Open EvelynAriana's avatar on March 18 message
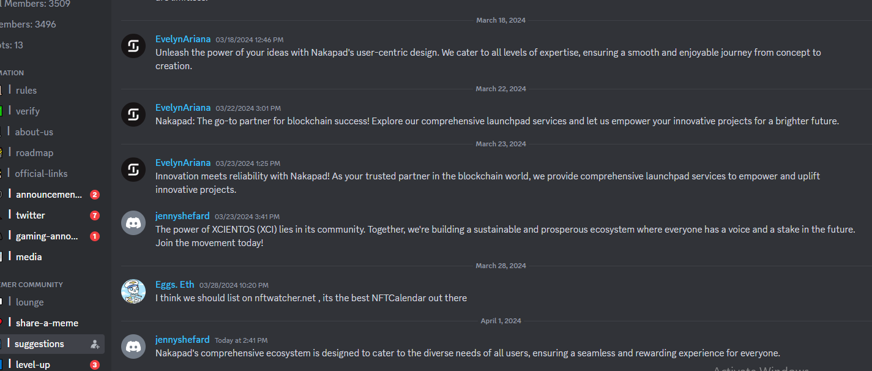872x371 pixels. 133,47
